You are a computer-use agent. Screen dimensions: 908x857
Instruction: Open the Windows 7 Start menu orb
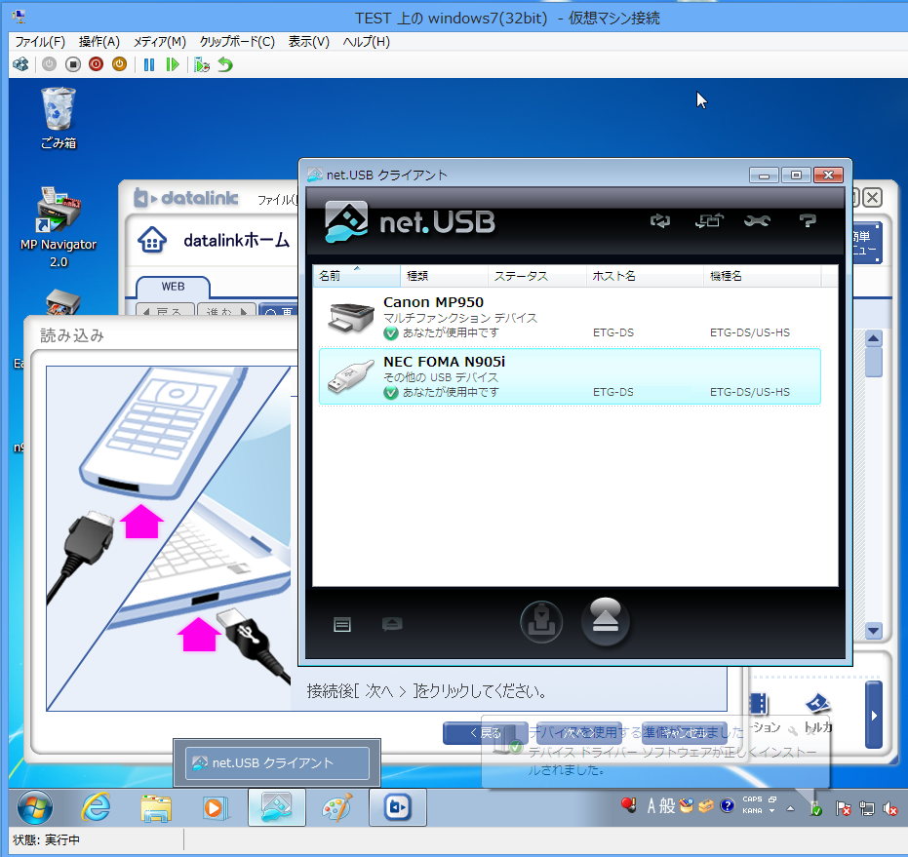(35, 807)
